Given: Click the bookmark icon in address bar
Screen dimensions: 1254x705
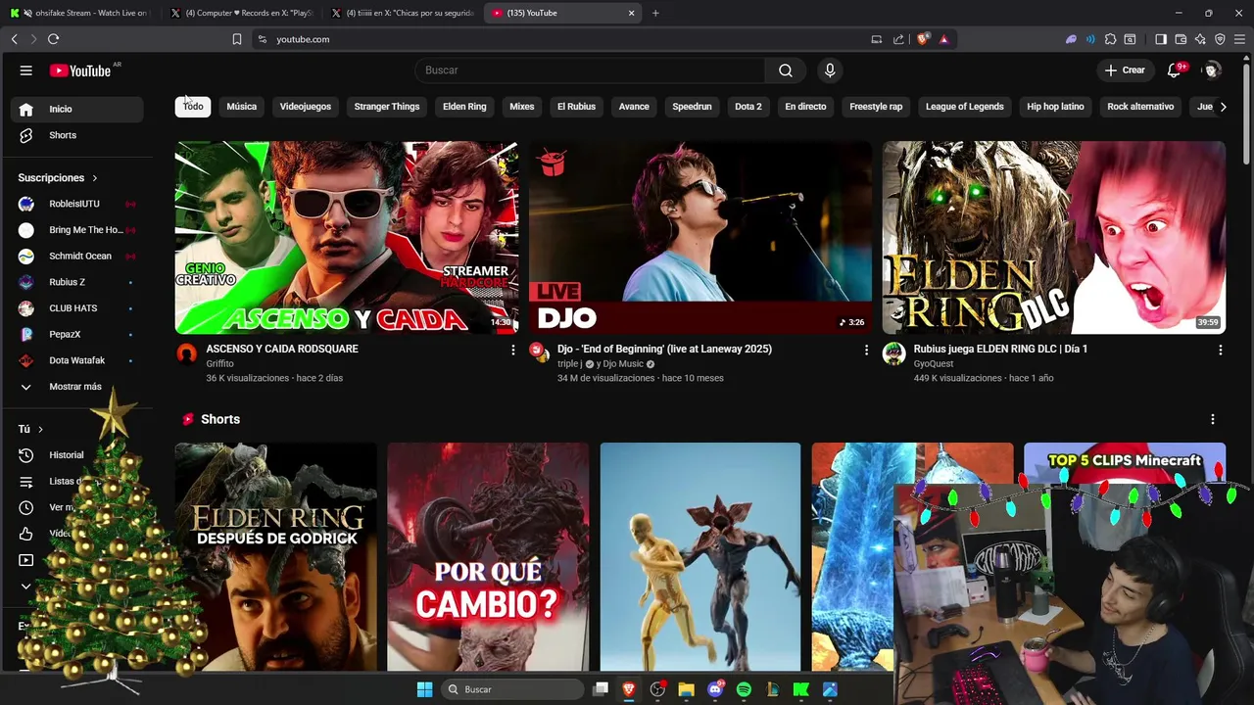Looking at the screenshot, I should coord(236,39).
